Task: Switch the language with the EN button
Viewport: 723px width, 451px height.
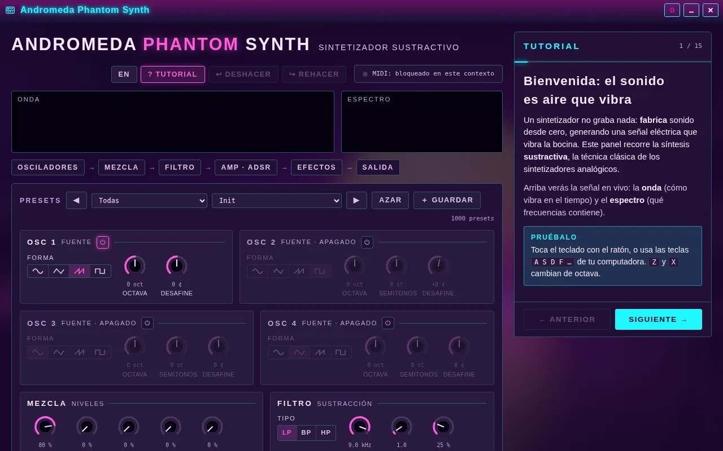Action: pos(124,74)
